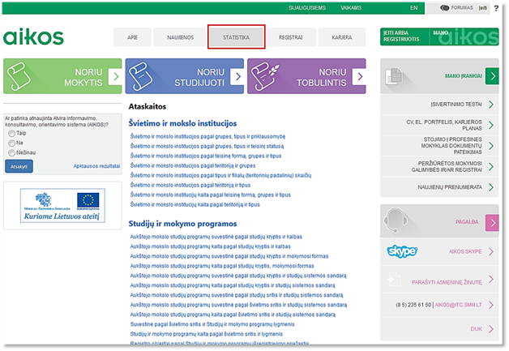Open Parašyti asmeninę žinutę
Screen dimensions: 509x351
[x=447, y=282]
